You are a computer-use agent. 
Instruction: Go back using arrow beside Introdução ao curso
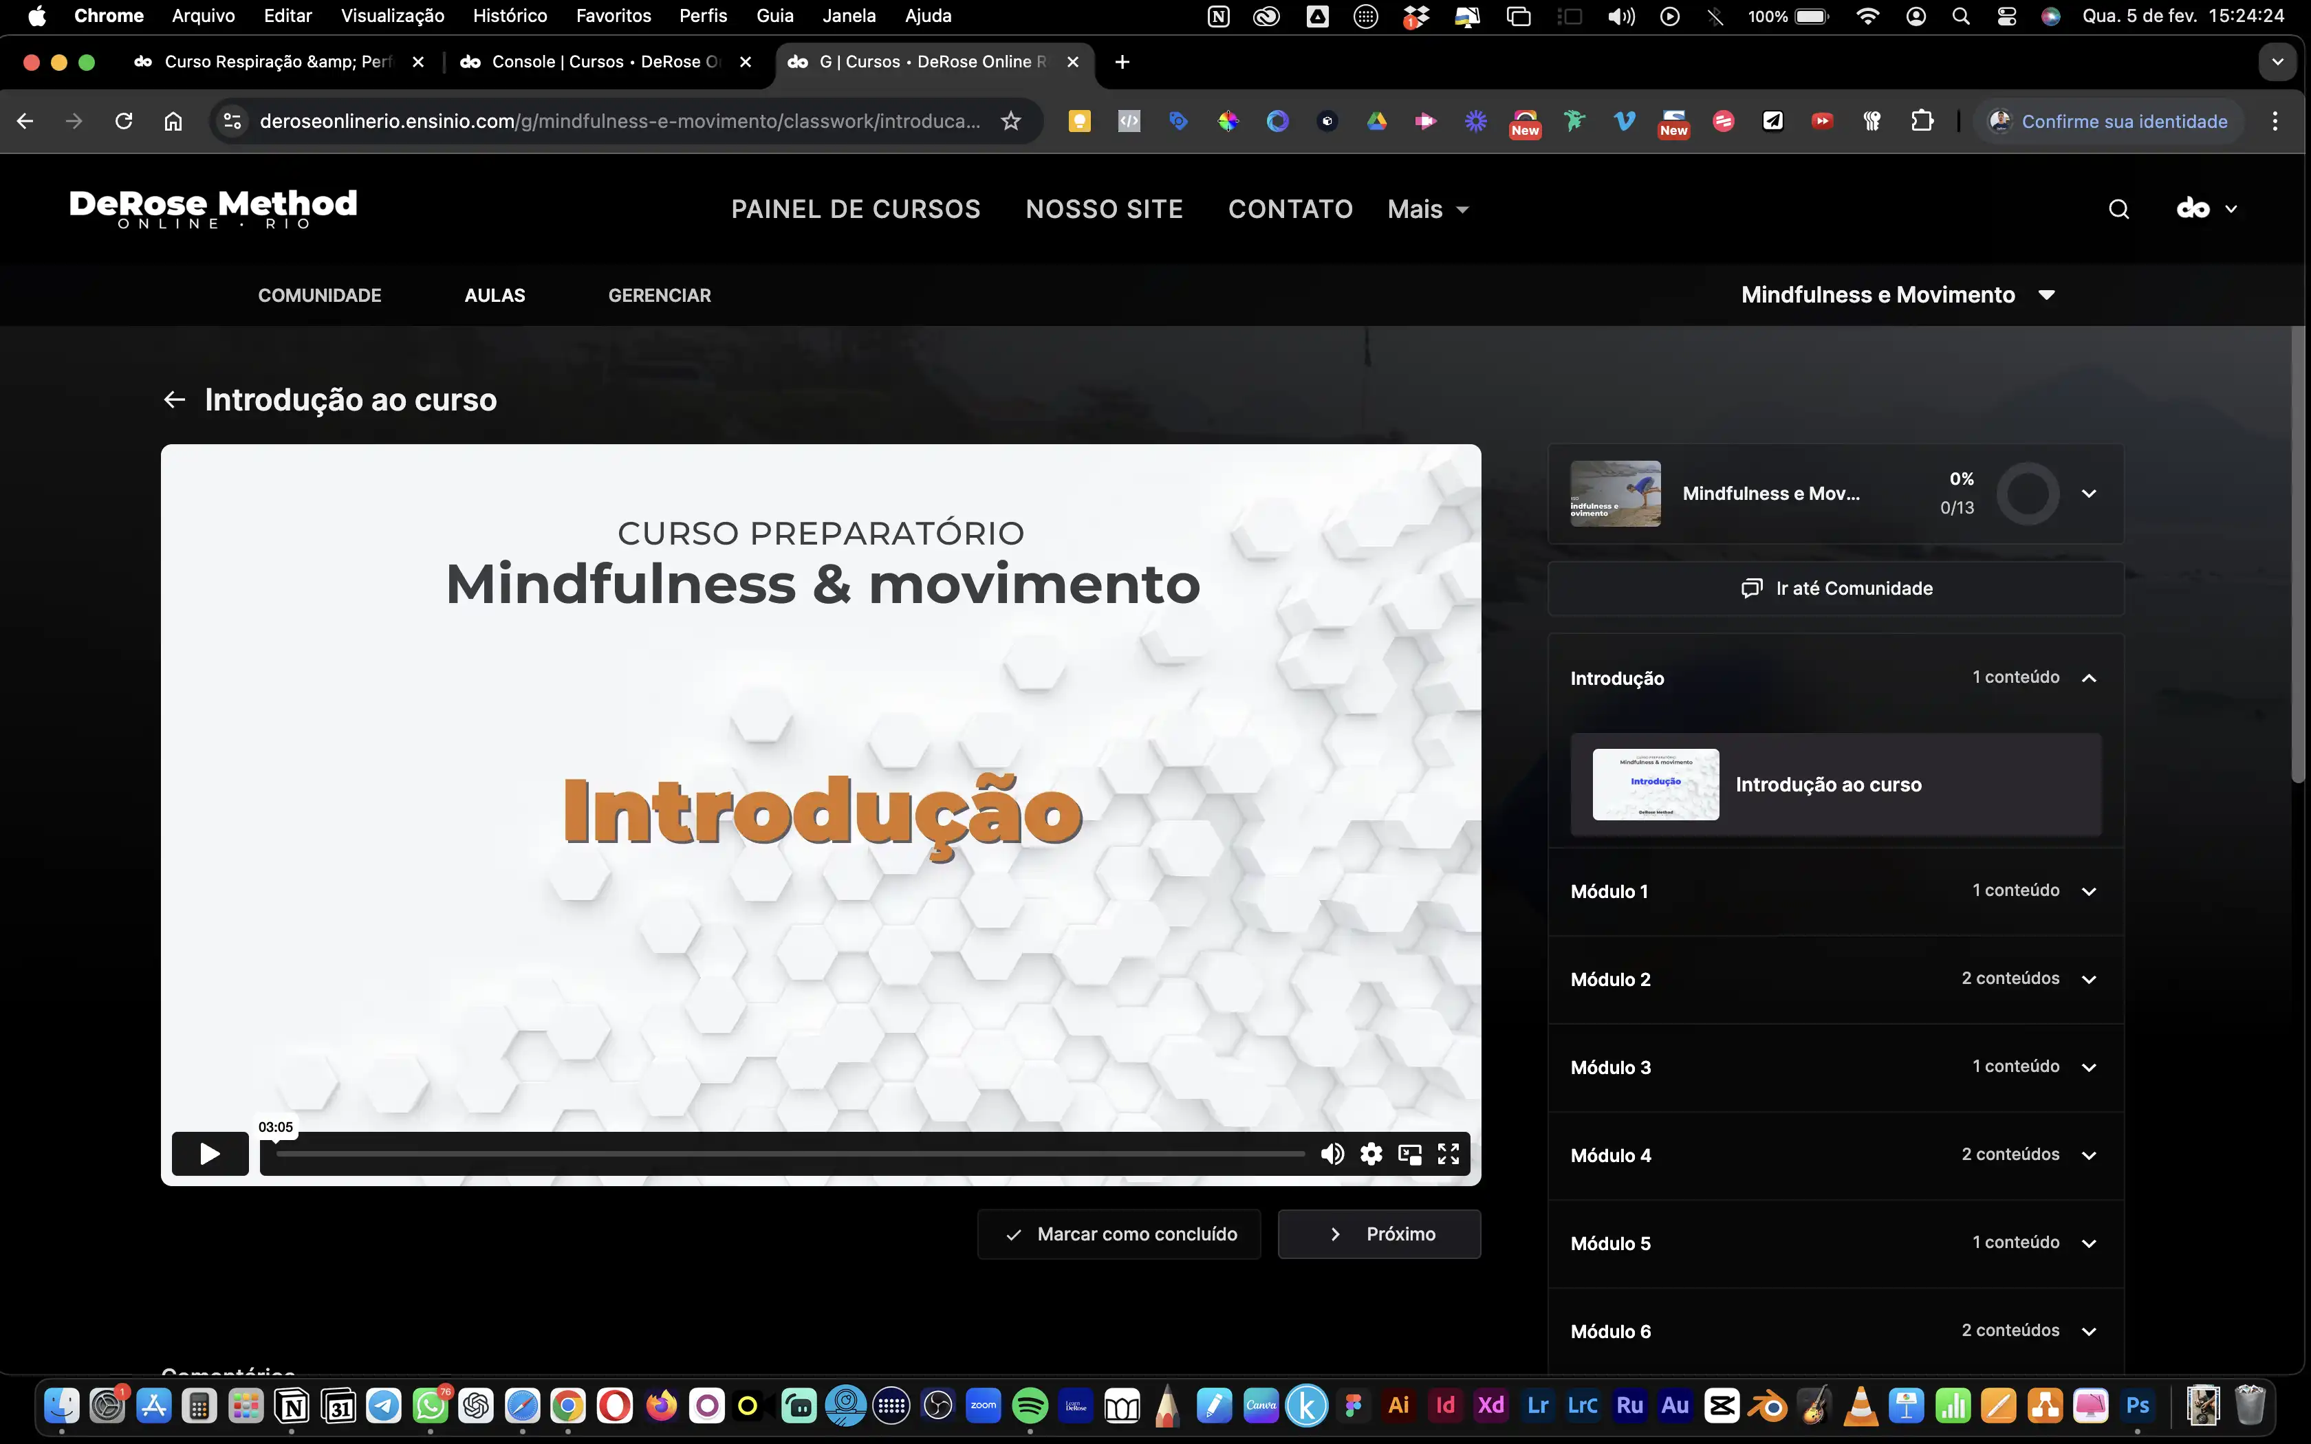pos(174,400)
